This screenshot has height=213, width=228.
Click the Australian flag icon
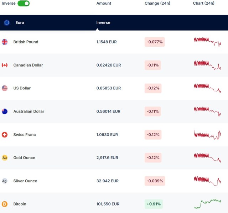click(5, 111)
